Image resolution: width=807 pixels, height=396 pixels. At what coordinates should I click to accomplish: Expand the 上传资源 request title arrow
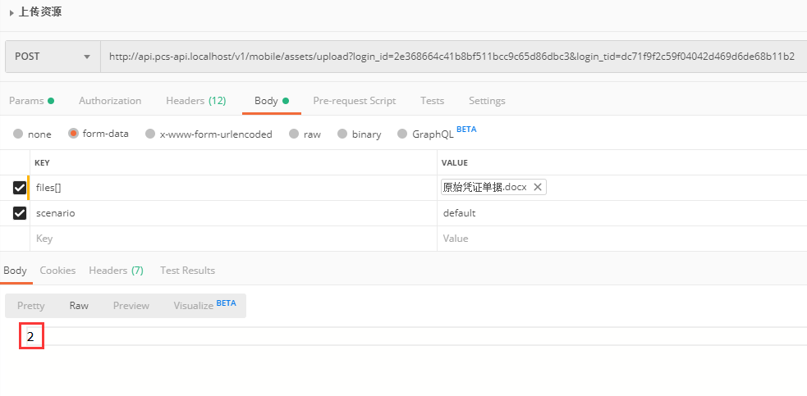pyautogui.click(x=11, y=12)
